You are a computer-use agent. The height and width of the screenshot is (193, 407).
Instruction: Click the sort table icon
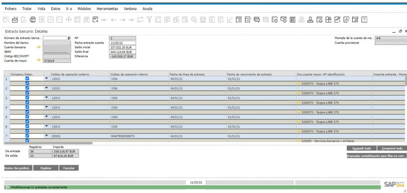click(x=158, y=19)
